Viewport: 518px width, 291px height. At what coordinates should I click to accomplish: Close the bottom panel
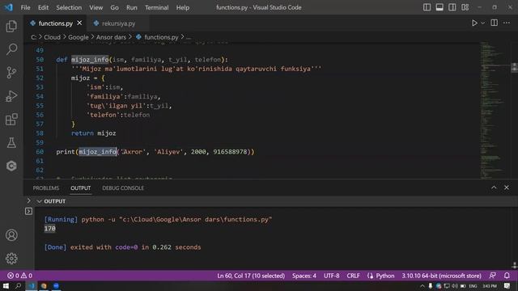pos(507,188)
